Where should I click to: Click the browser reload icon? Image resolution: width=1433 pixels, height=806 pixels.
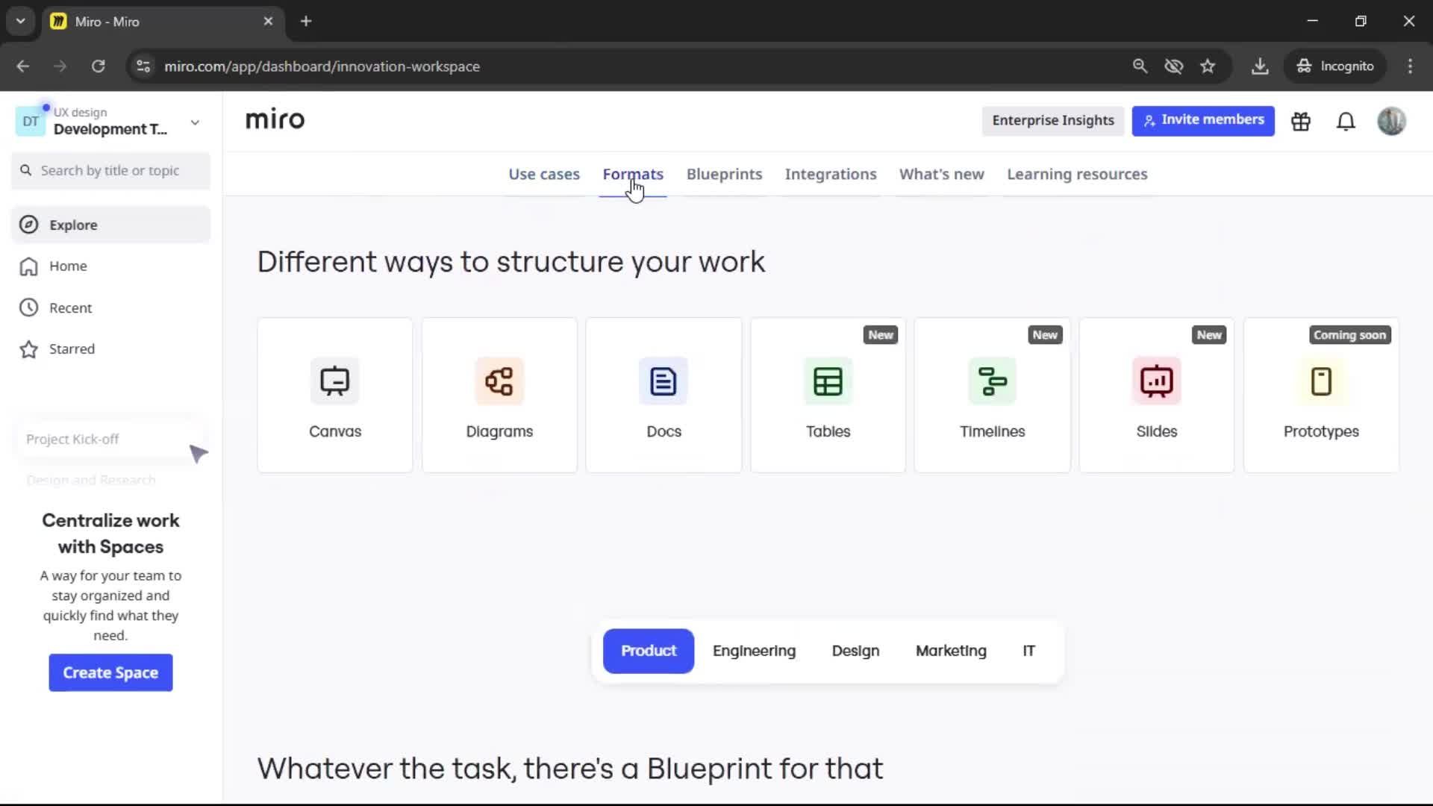(98, 66)
